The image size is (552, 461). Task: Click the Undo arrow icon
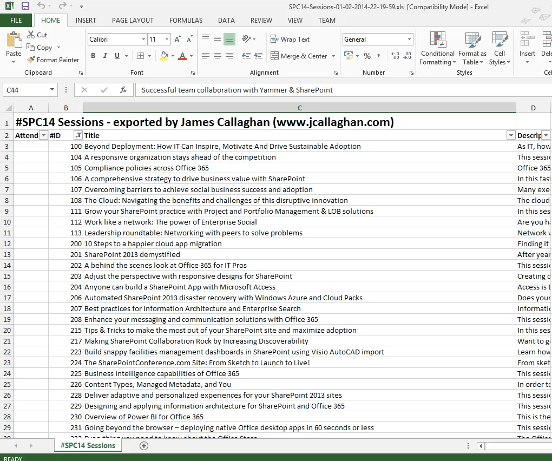41,5
